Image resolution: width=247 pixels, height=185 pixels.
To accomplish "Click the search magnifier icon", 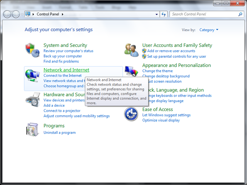I will point(240,14).
